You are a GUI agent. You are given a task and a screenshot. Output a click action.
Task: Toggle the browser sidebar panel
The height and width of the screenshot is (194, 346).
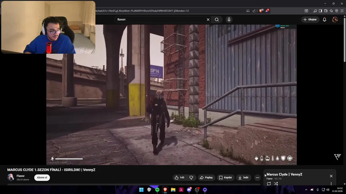pos(320,11)
